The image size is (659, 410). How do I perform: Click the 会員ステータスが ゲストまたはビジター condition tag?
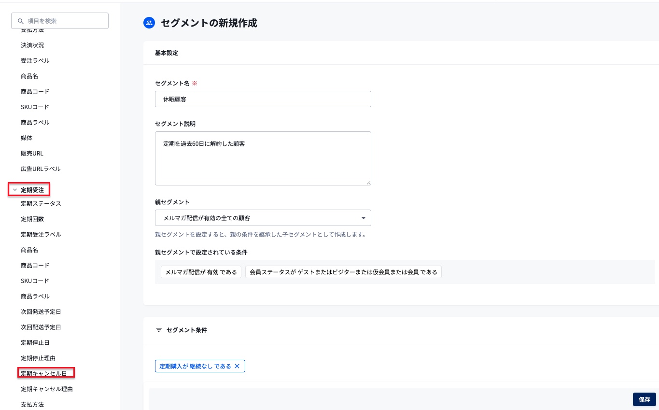click(343, 272)
